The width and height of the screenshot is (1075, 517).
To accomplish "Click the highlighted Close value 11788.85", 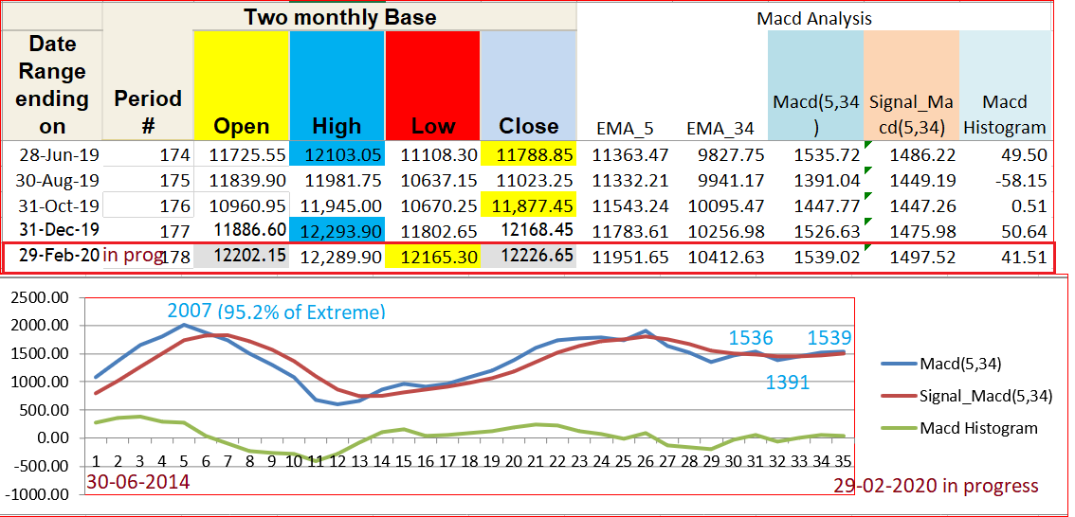I will [x=529, y=155].
